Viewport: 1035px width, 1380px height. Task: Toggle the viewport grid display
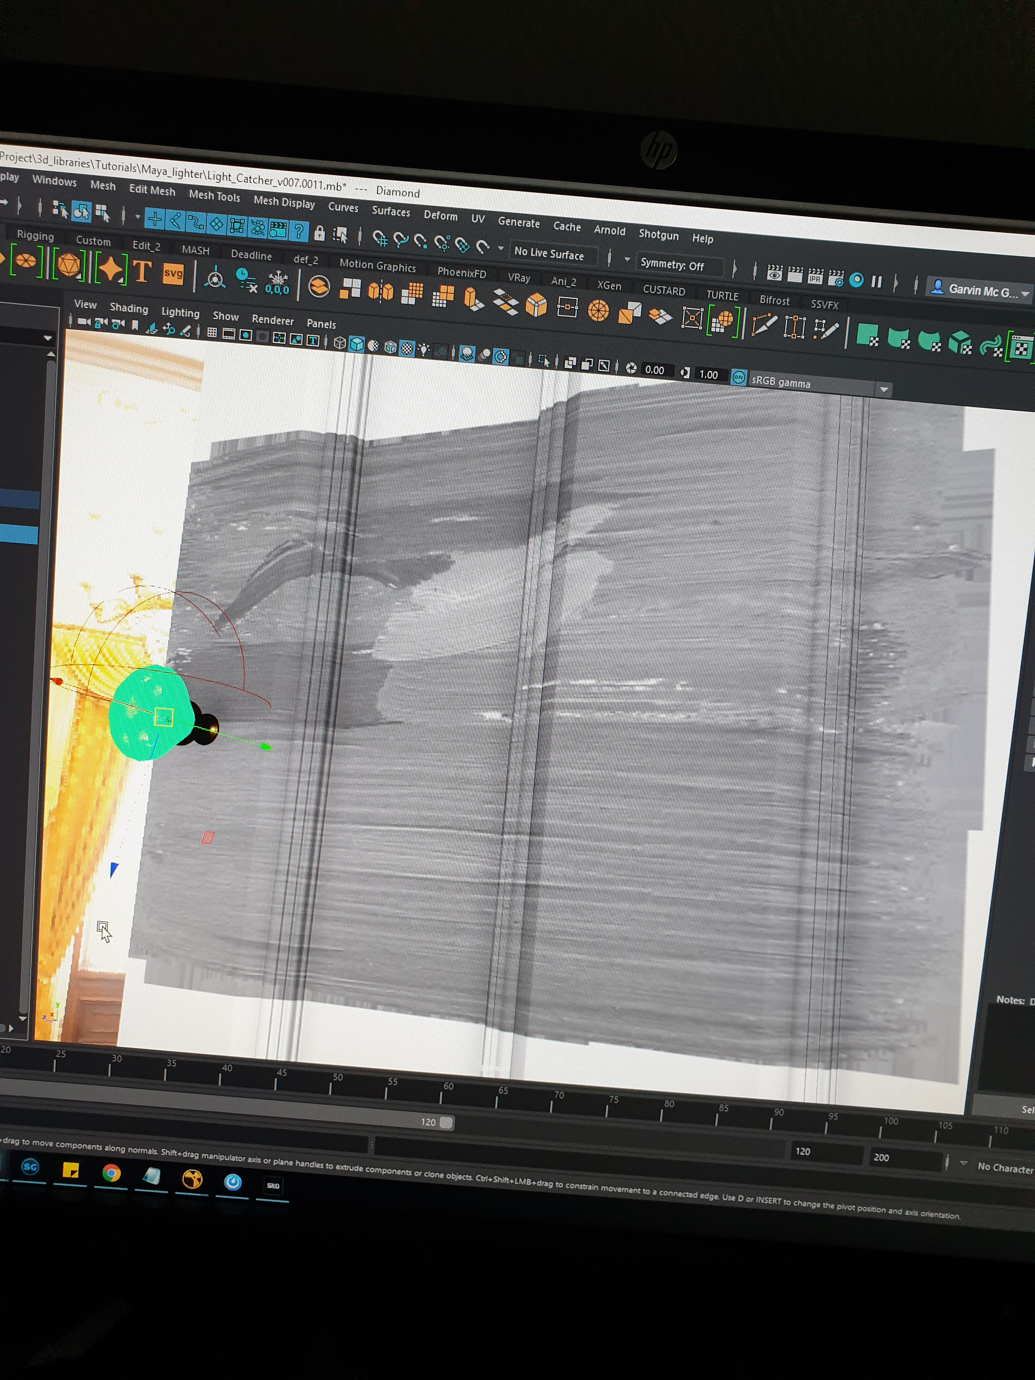click(x=212, y=333)
